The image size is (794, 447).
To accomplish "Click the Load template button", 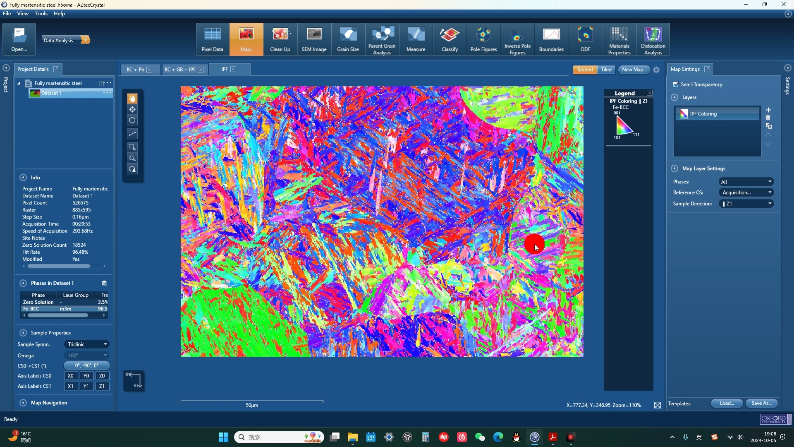I will coord(727,404).
